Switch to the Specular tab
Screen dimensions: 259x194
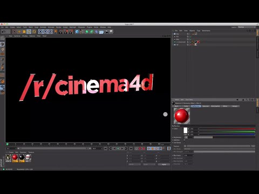[x=206, y=106]
